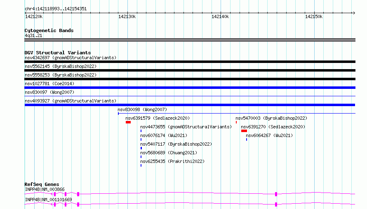Image resolution: width=367 pixels, height=209 pixels.
Task: Open variant nsv5470003 (ByrskaBishop2022)
Action: click(271, 118)
